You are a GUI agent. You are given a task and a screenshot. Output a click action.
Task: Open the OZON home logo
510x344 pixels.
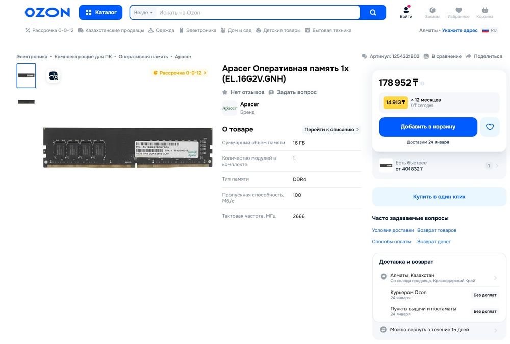click(47, 12)
